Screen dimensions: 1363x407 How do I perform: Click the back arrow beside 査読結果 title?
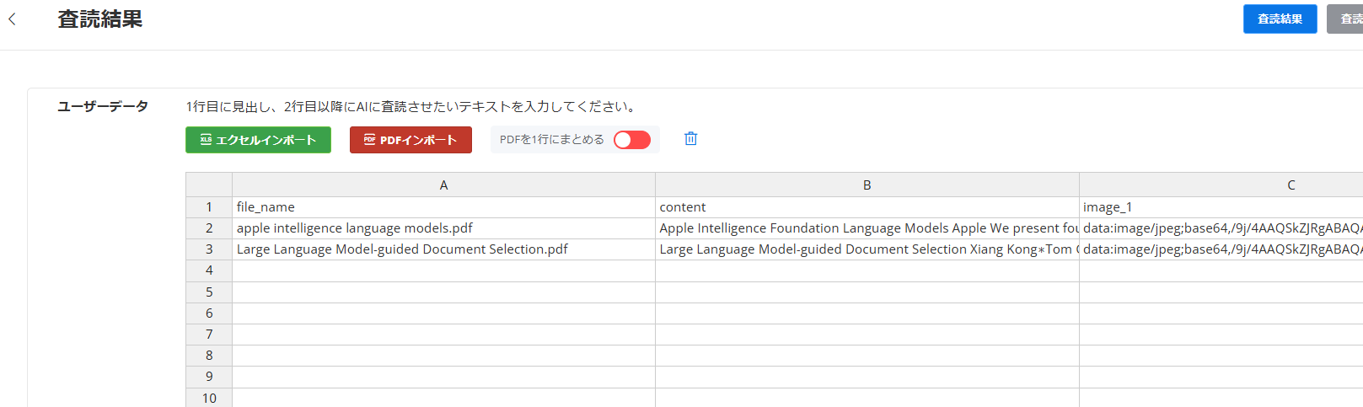12,19
